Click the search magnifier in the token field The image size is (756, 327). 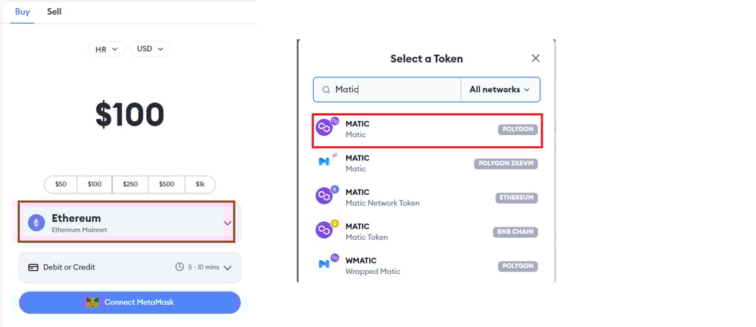point(326,90)
